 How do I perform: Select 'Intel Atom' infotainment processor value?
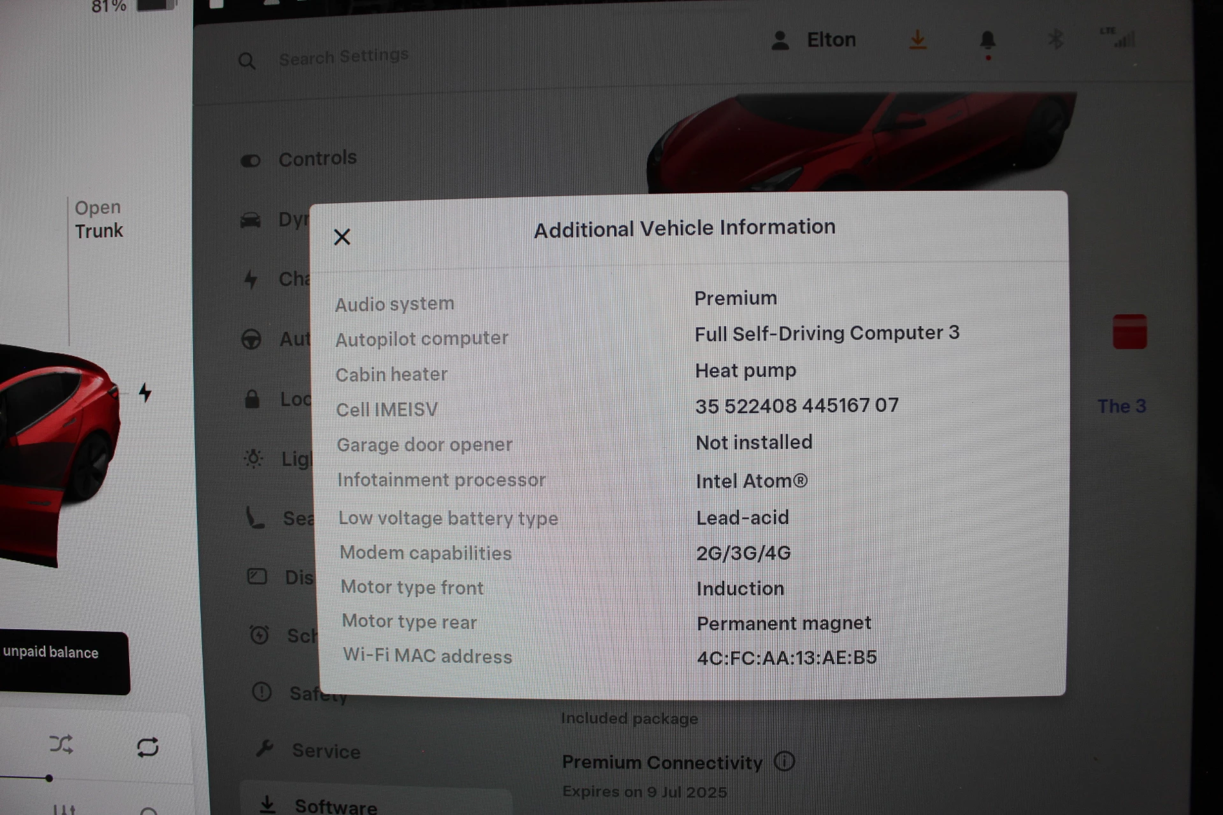(752, 481)
